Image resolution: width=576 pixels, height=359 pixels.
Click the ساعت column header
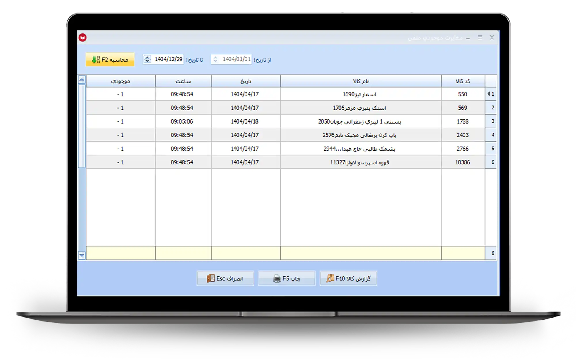pyautogui.click(x=183, y=81)
